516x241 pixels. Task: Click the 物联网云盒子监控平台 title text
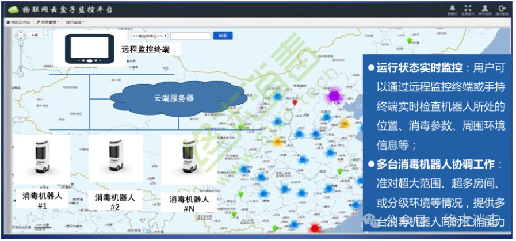(x=68, y=10)
